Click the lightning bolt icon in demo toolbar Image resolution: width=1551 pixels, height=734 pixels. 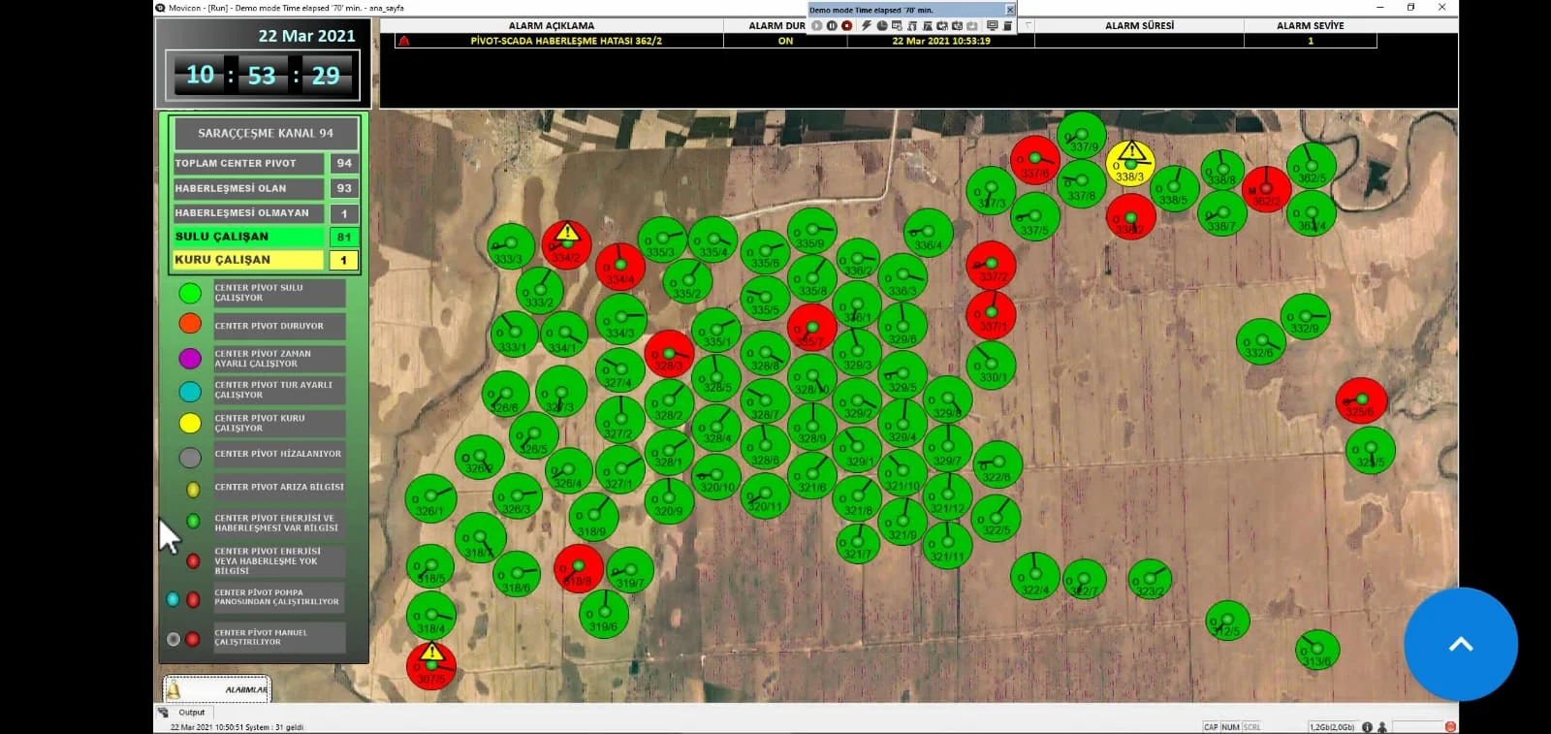click(x=867, y=26)
